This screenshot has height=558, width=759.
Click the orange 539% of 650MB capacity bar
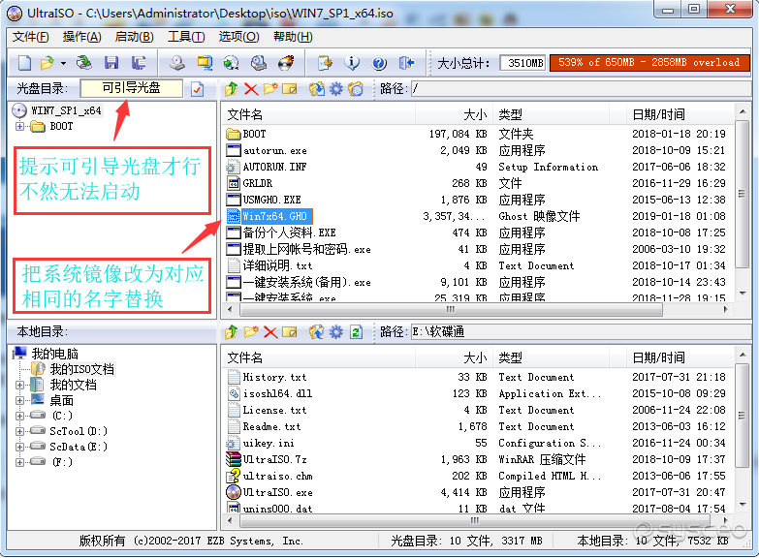pos(649,63)
